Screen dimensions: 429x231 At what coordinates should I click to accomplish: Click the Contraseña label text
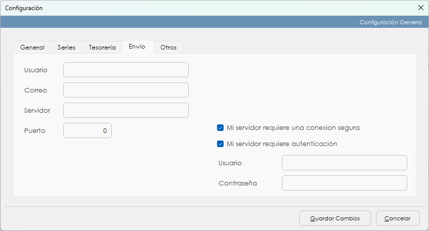coord(238,183)
